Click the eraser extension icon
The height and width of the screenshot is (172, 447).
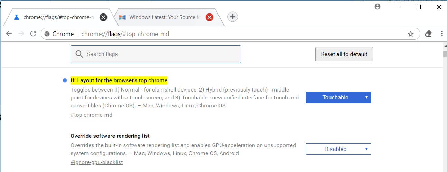click(428, 34)
